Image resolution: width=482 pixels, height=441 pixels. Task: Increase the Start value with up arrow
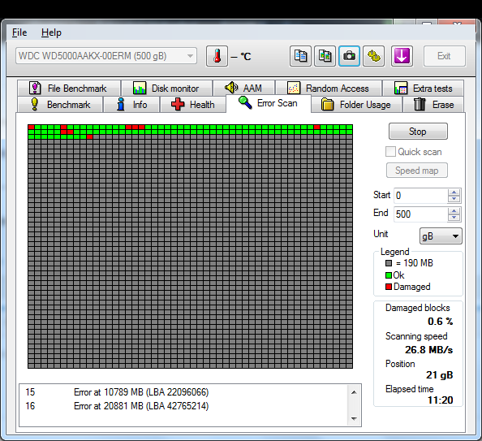pos(454,192)
